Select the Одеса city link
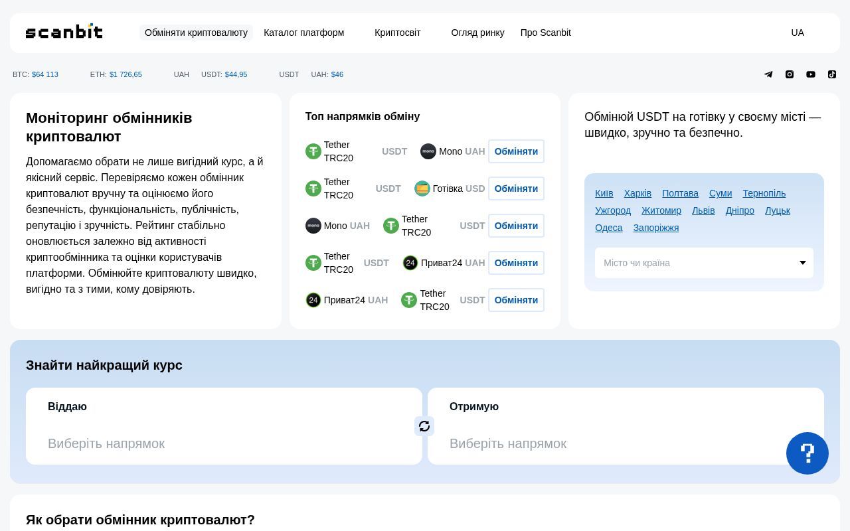This screenshot has width=850, height=531. 609,228
